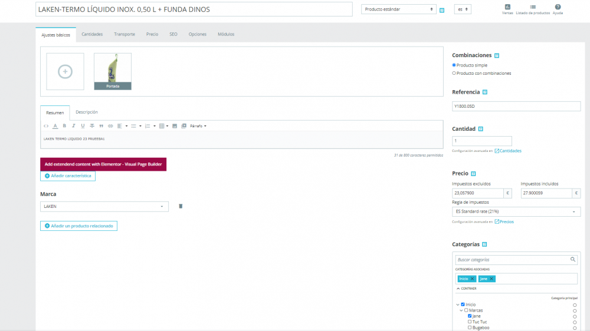Image resolution: width=590 pixels, height=331 pixels.
Task: Insert a link with the chain icon
Action: click(x=110, y=126)
